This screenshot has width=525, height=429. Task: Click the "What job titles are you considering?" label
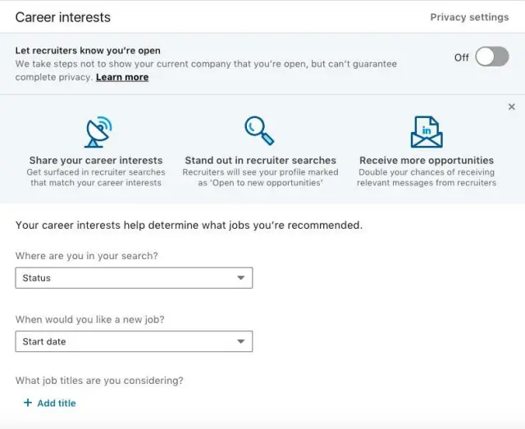pos(99,381)
